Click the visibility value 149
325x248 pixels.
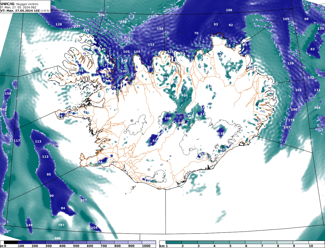coord(29,225)
